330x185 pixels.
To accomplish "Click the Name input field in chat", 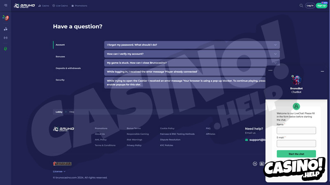I will [296, 130].
